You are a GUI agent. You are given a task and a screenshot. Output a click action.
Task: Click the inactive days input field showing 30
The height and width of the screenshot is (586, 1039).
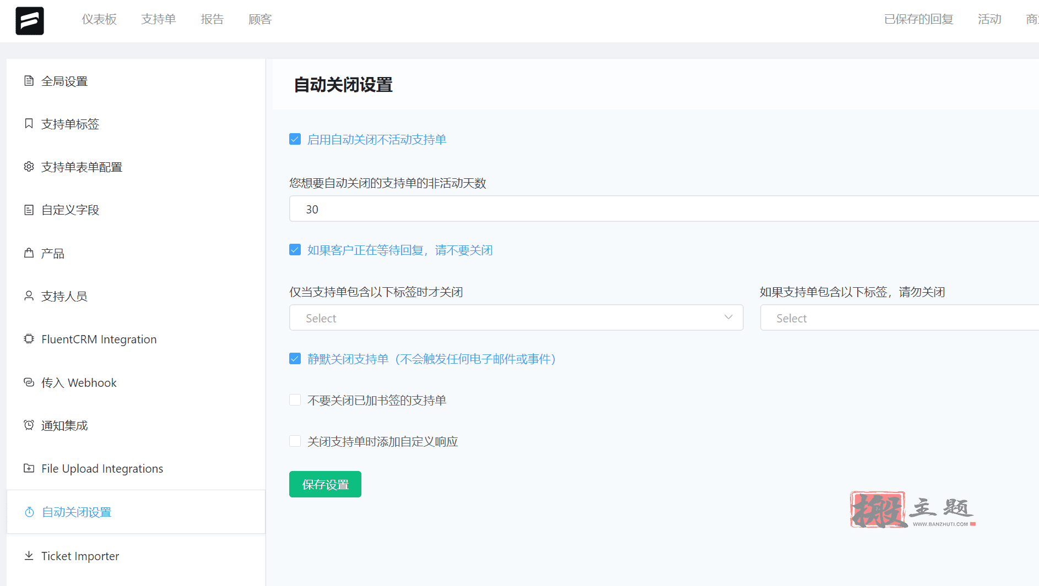(664, 209)
